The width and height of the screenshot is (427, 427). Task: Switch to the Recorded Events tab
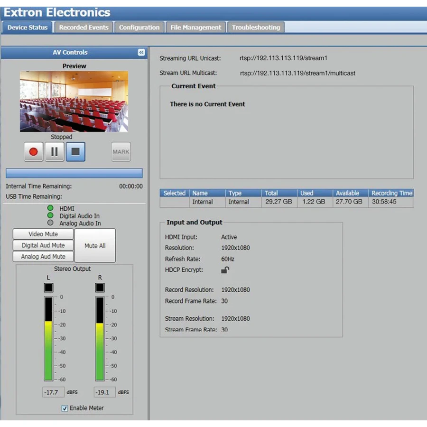tap(84, 28)
